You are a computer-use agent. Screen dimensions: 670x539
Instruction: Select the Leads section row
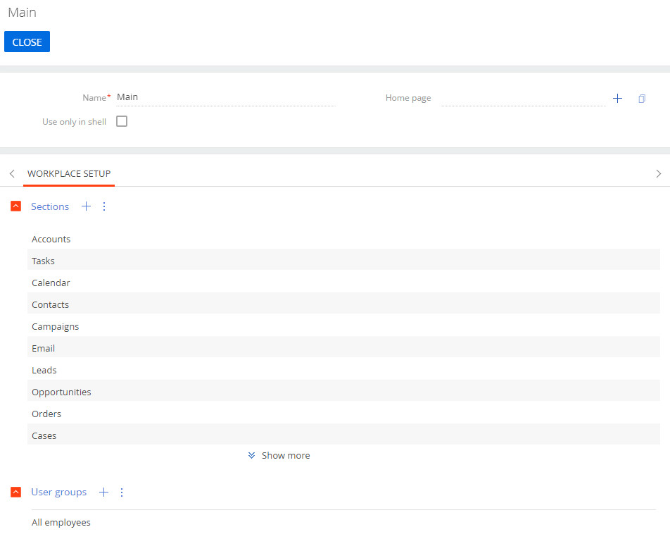click(343, 370)
